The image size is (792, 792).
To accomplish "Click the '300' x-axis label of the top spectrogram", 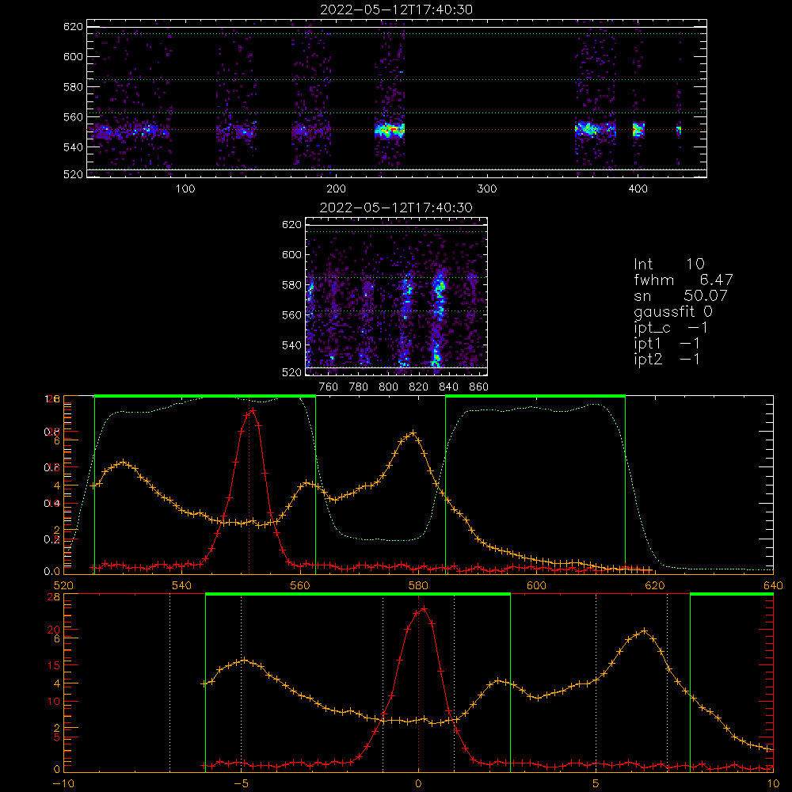I will (487, 189).
